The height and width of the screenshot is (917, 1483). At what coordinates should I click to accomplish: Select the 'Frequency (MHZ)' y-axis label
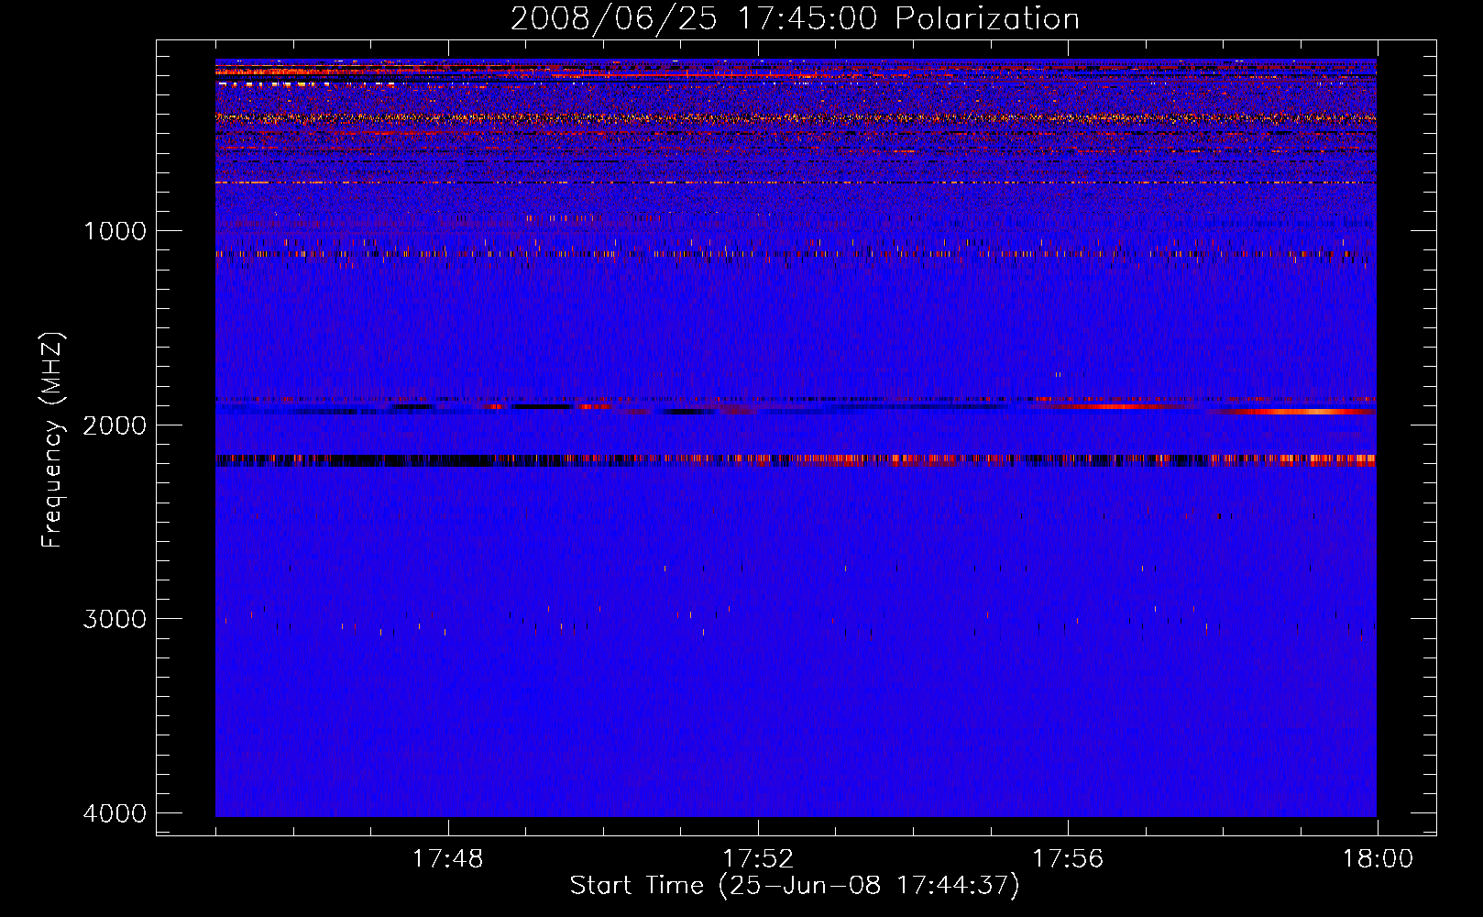tap(53, 440)
